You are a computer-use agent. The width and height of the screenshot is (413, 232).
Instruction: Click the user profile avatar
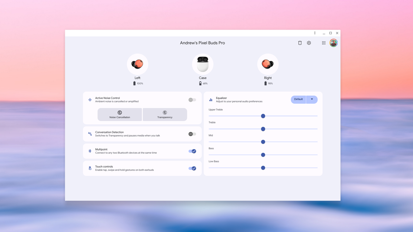pos(333,43)
